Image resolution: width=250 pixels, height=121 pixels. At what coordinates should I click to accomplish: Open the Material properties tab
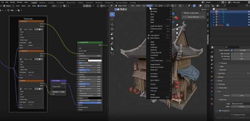pos(212,99)
